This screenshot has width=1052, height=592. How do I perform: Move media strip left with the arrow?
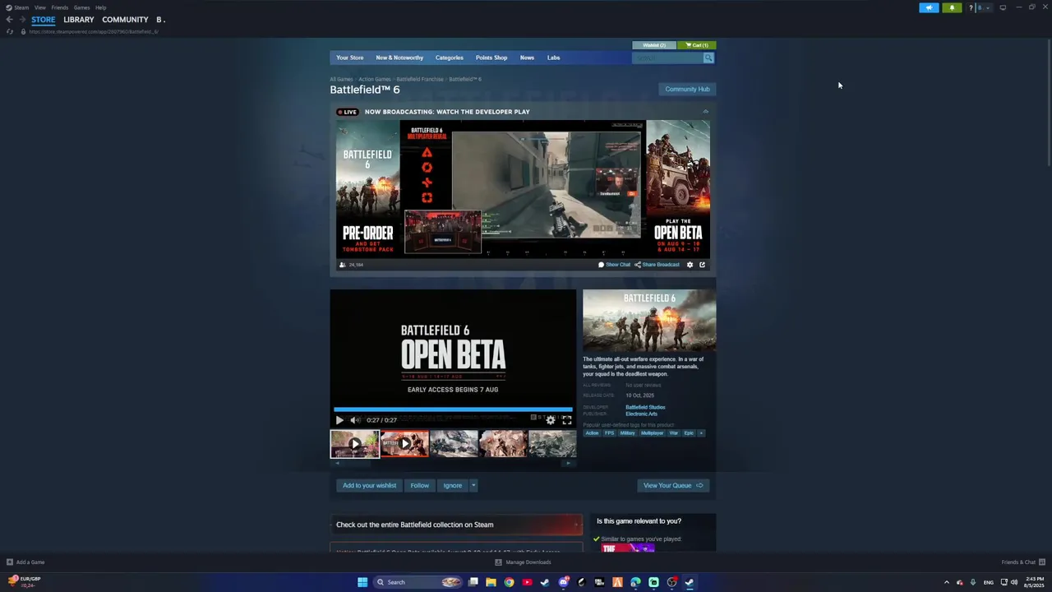pos(337,463)
